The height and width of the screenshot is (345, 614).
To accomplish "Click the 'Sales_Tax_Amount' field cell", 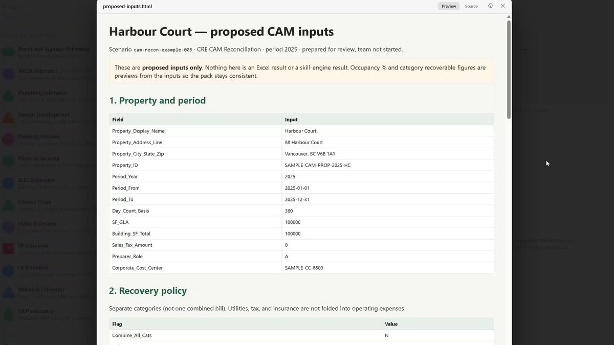I will click(195, 245).
